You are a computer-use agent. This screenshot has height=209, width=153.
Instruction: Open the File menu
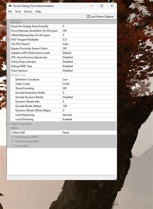point(10,11)
